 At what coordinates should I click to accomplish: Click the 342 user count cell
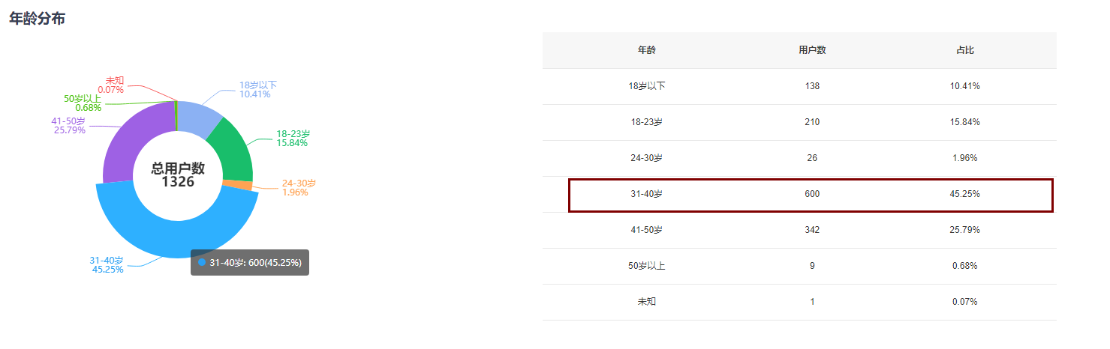click(812, 230)
